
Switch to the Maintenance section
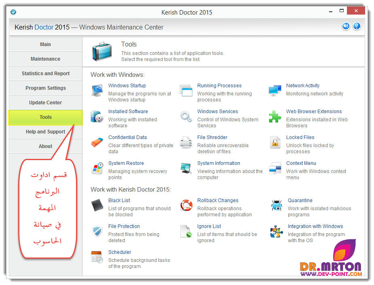(46, 59)
